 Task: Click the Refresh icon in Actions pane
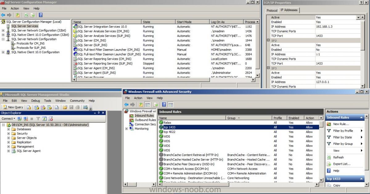pyautogui.click(x=329, y=157)
